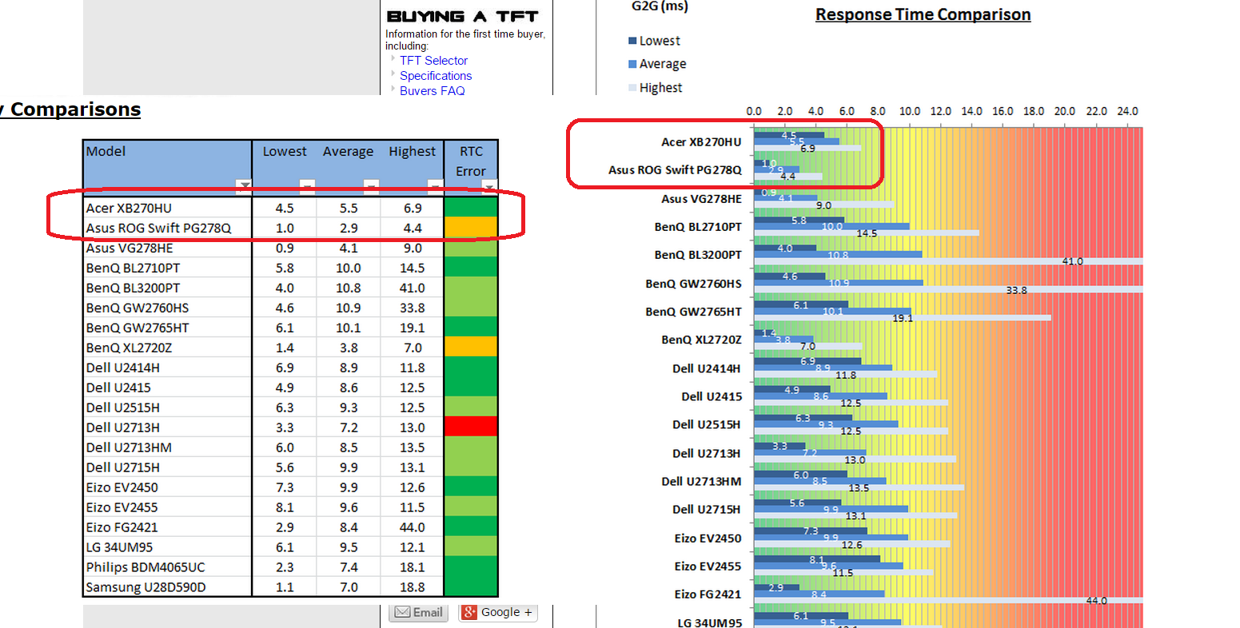This screenshot has width=1240, height=628.
Task: Select the Acer XB270HU model cell
Action: [x=129, y=209]
